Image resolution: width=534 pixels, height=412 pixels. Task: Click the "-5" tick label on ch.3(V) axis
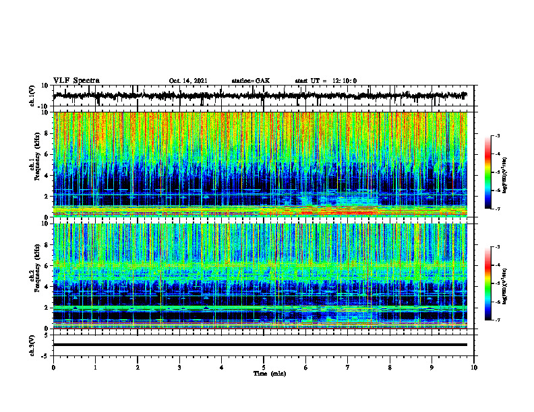45,356
